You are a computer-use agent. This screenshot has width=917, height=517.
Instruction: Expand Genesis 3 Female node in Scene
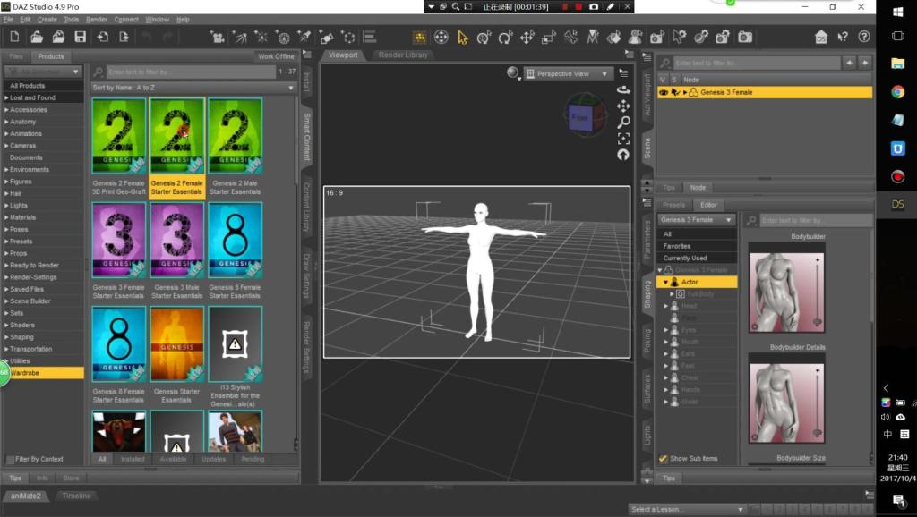[685, 92]
